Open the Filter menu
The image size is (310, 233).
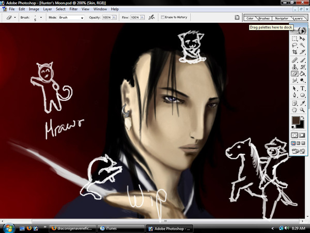pos(73,9)
